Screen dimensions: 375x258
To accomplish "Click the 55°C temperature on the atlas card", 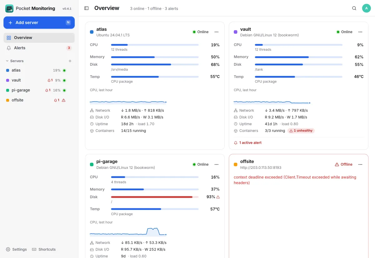I will tap(215, 77).
